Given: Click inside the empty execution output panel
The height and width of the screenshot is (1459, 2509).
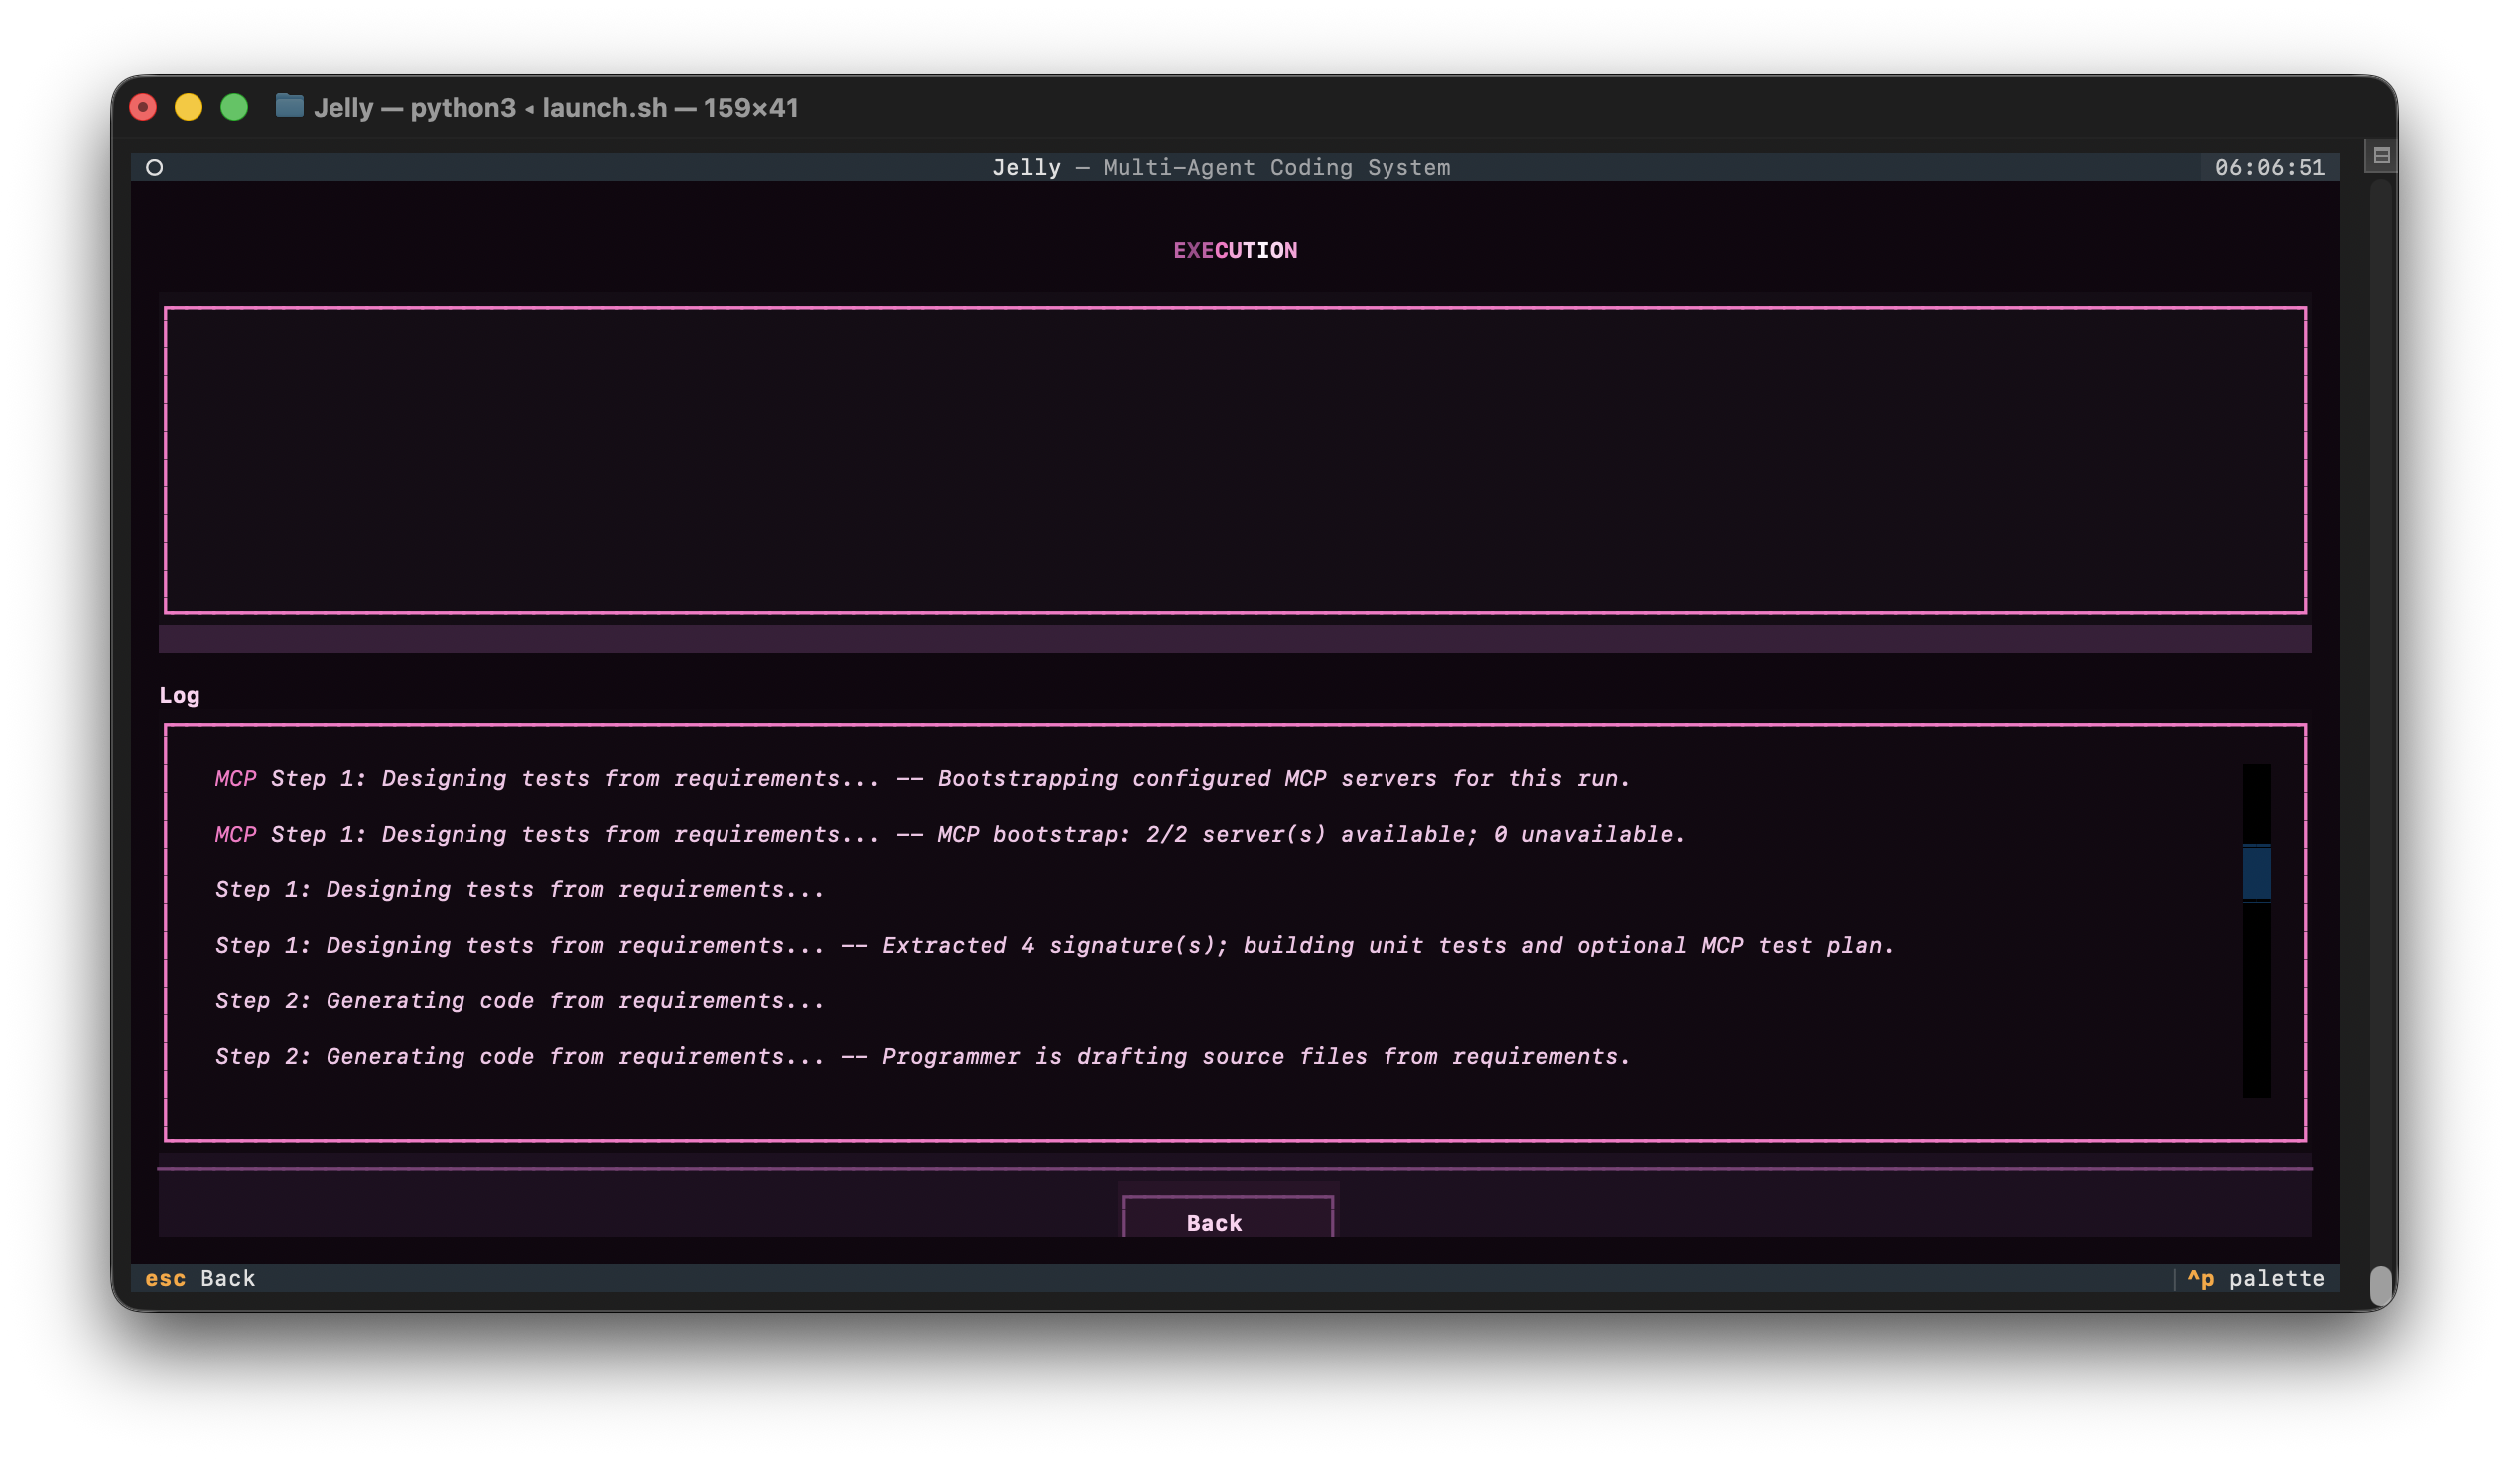Looking at the screenshot, I should point(1235,461).
